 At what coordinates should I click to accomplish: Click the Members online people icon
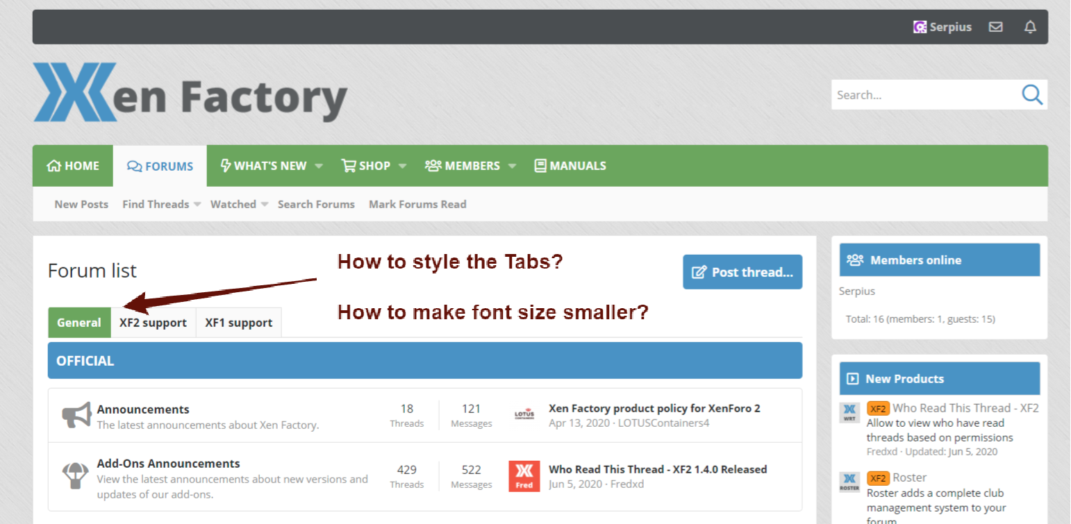pyautogui.click(x=855, y=260)
